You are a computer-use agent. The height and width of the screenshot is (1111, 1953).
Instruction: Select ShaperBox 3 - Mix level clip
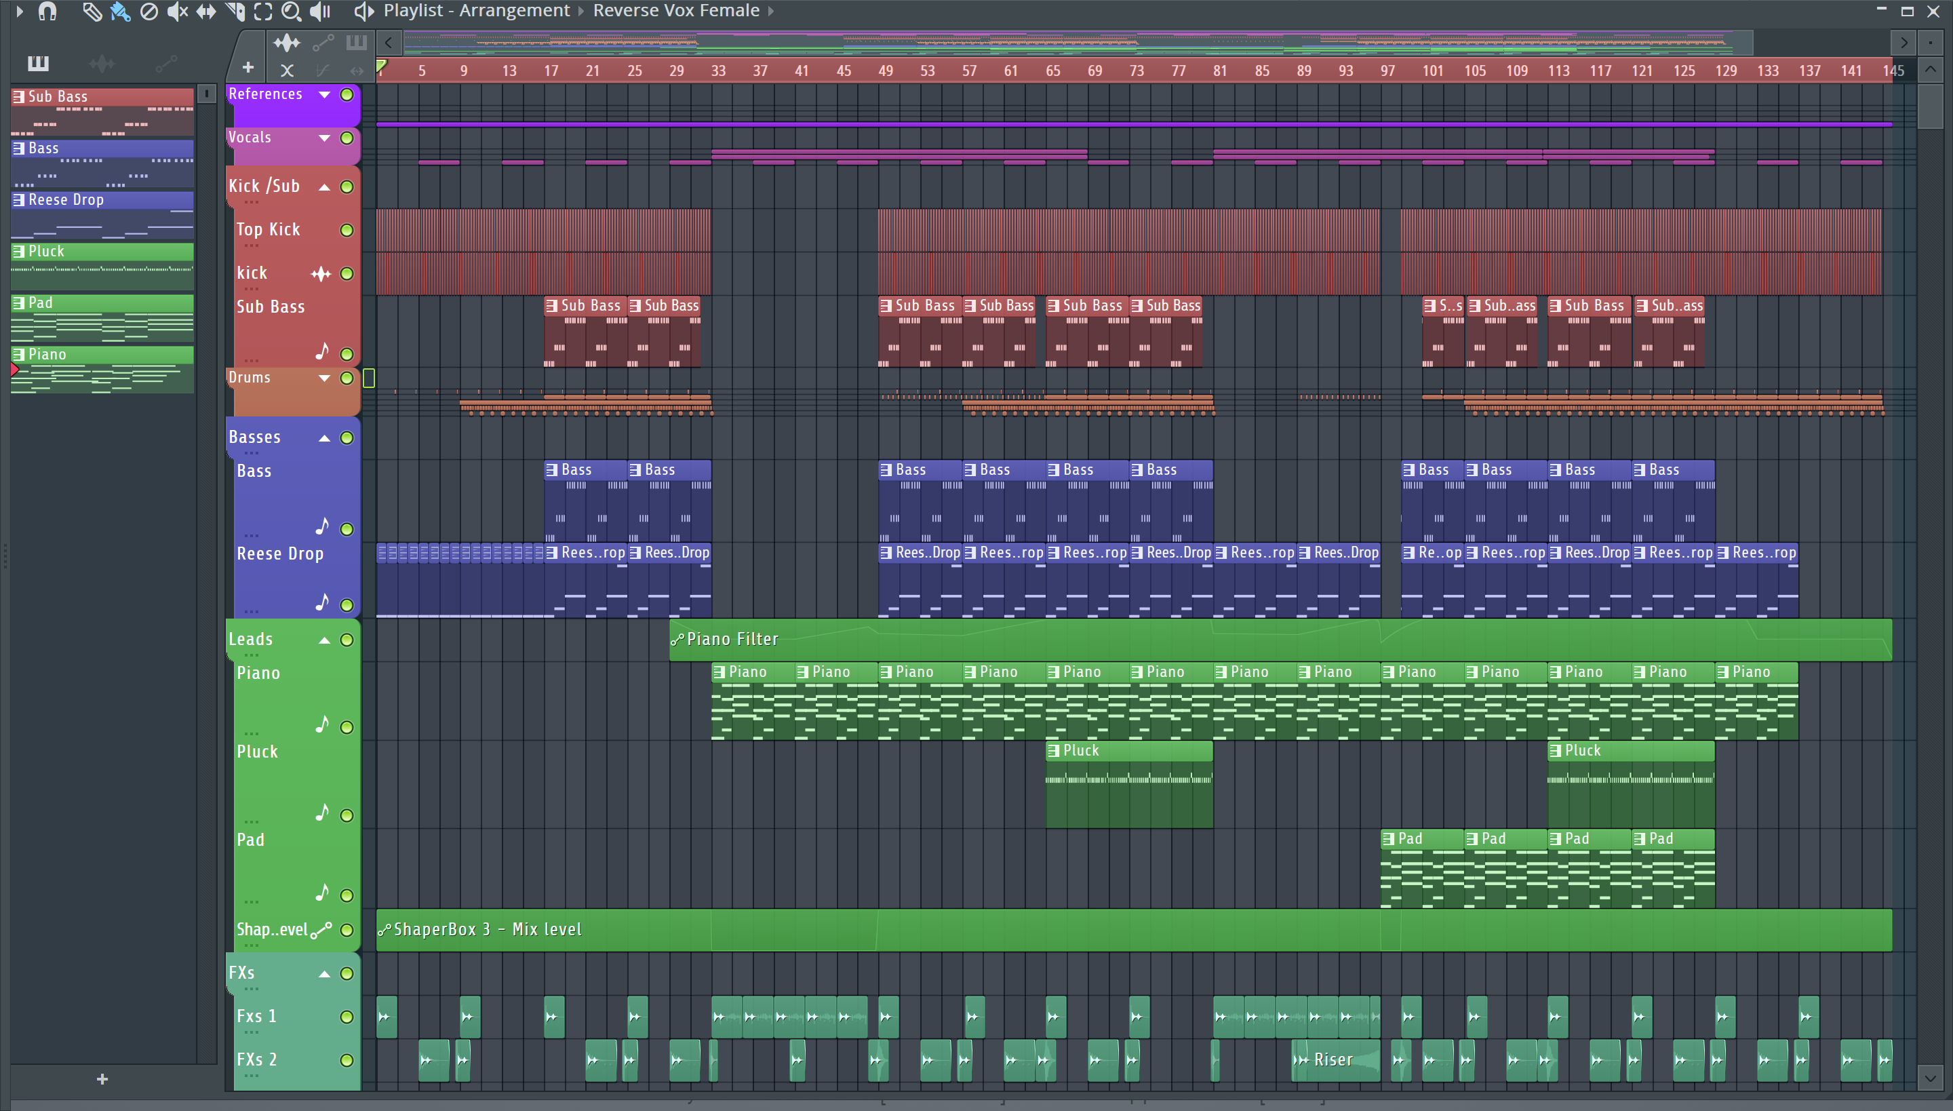pyautogui.click(x=1134, y=930)
